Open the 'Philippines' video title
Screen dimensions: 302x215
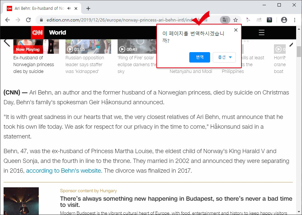click(233, 71)
